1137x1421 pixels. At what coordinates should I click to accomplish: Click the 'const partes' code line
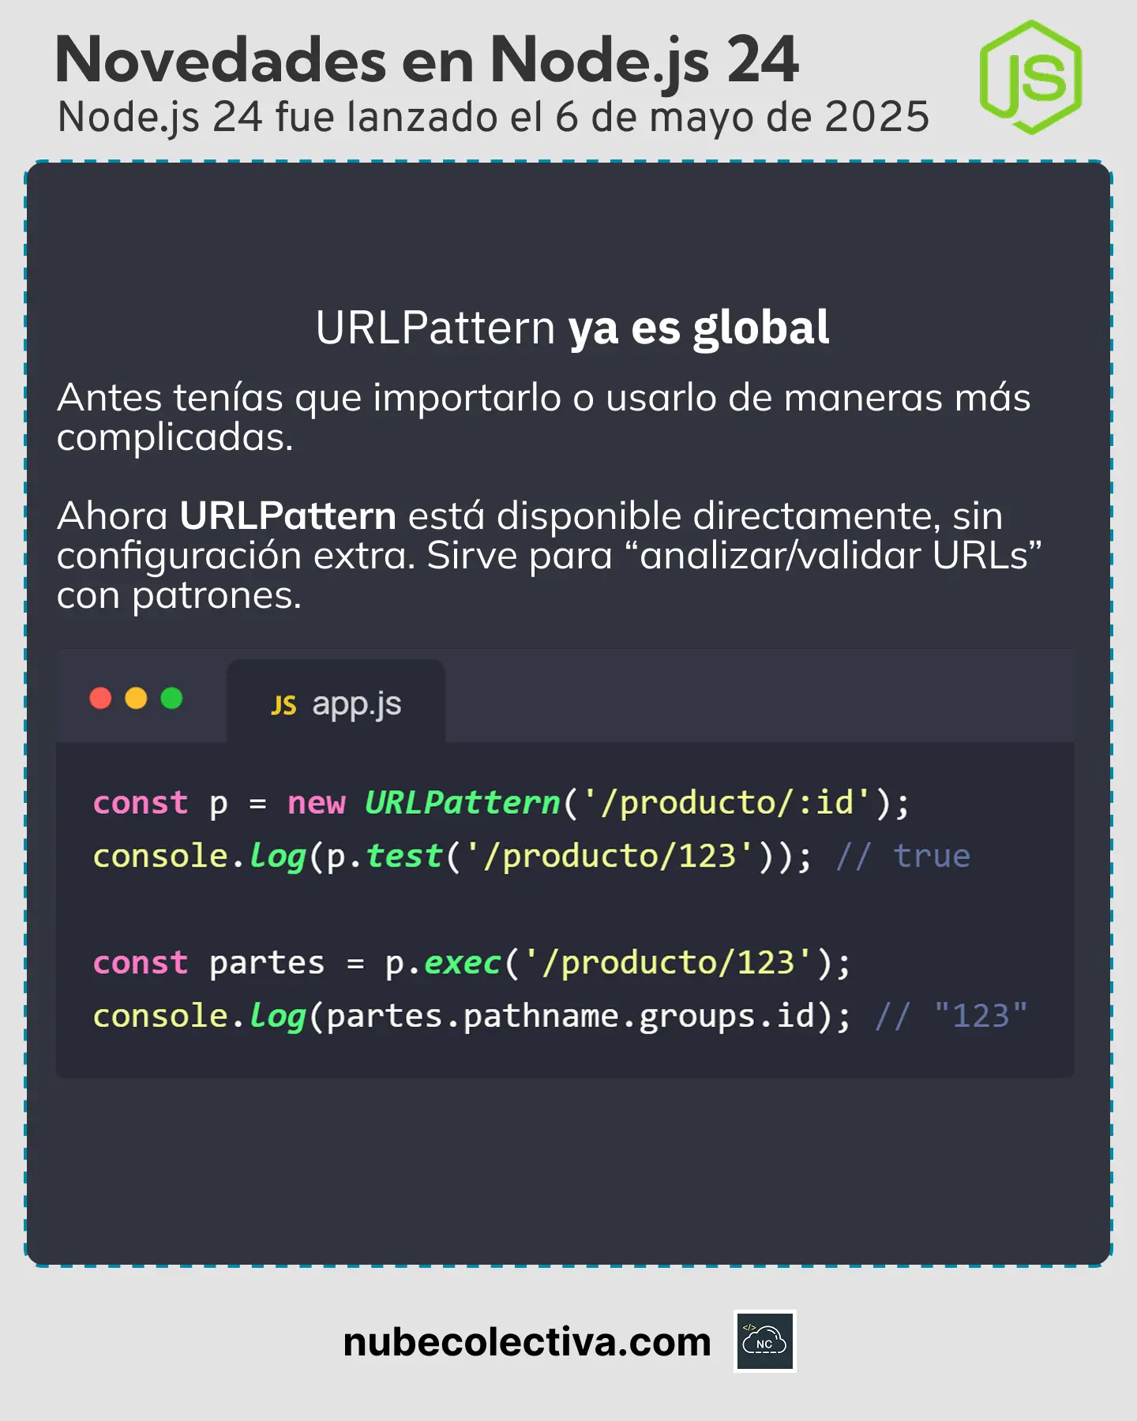471,963
